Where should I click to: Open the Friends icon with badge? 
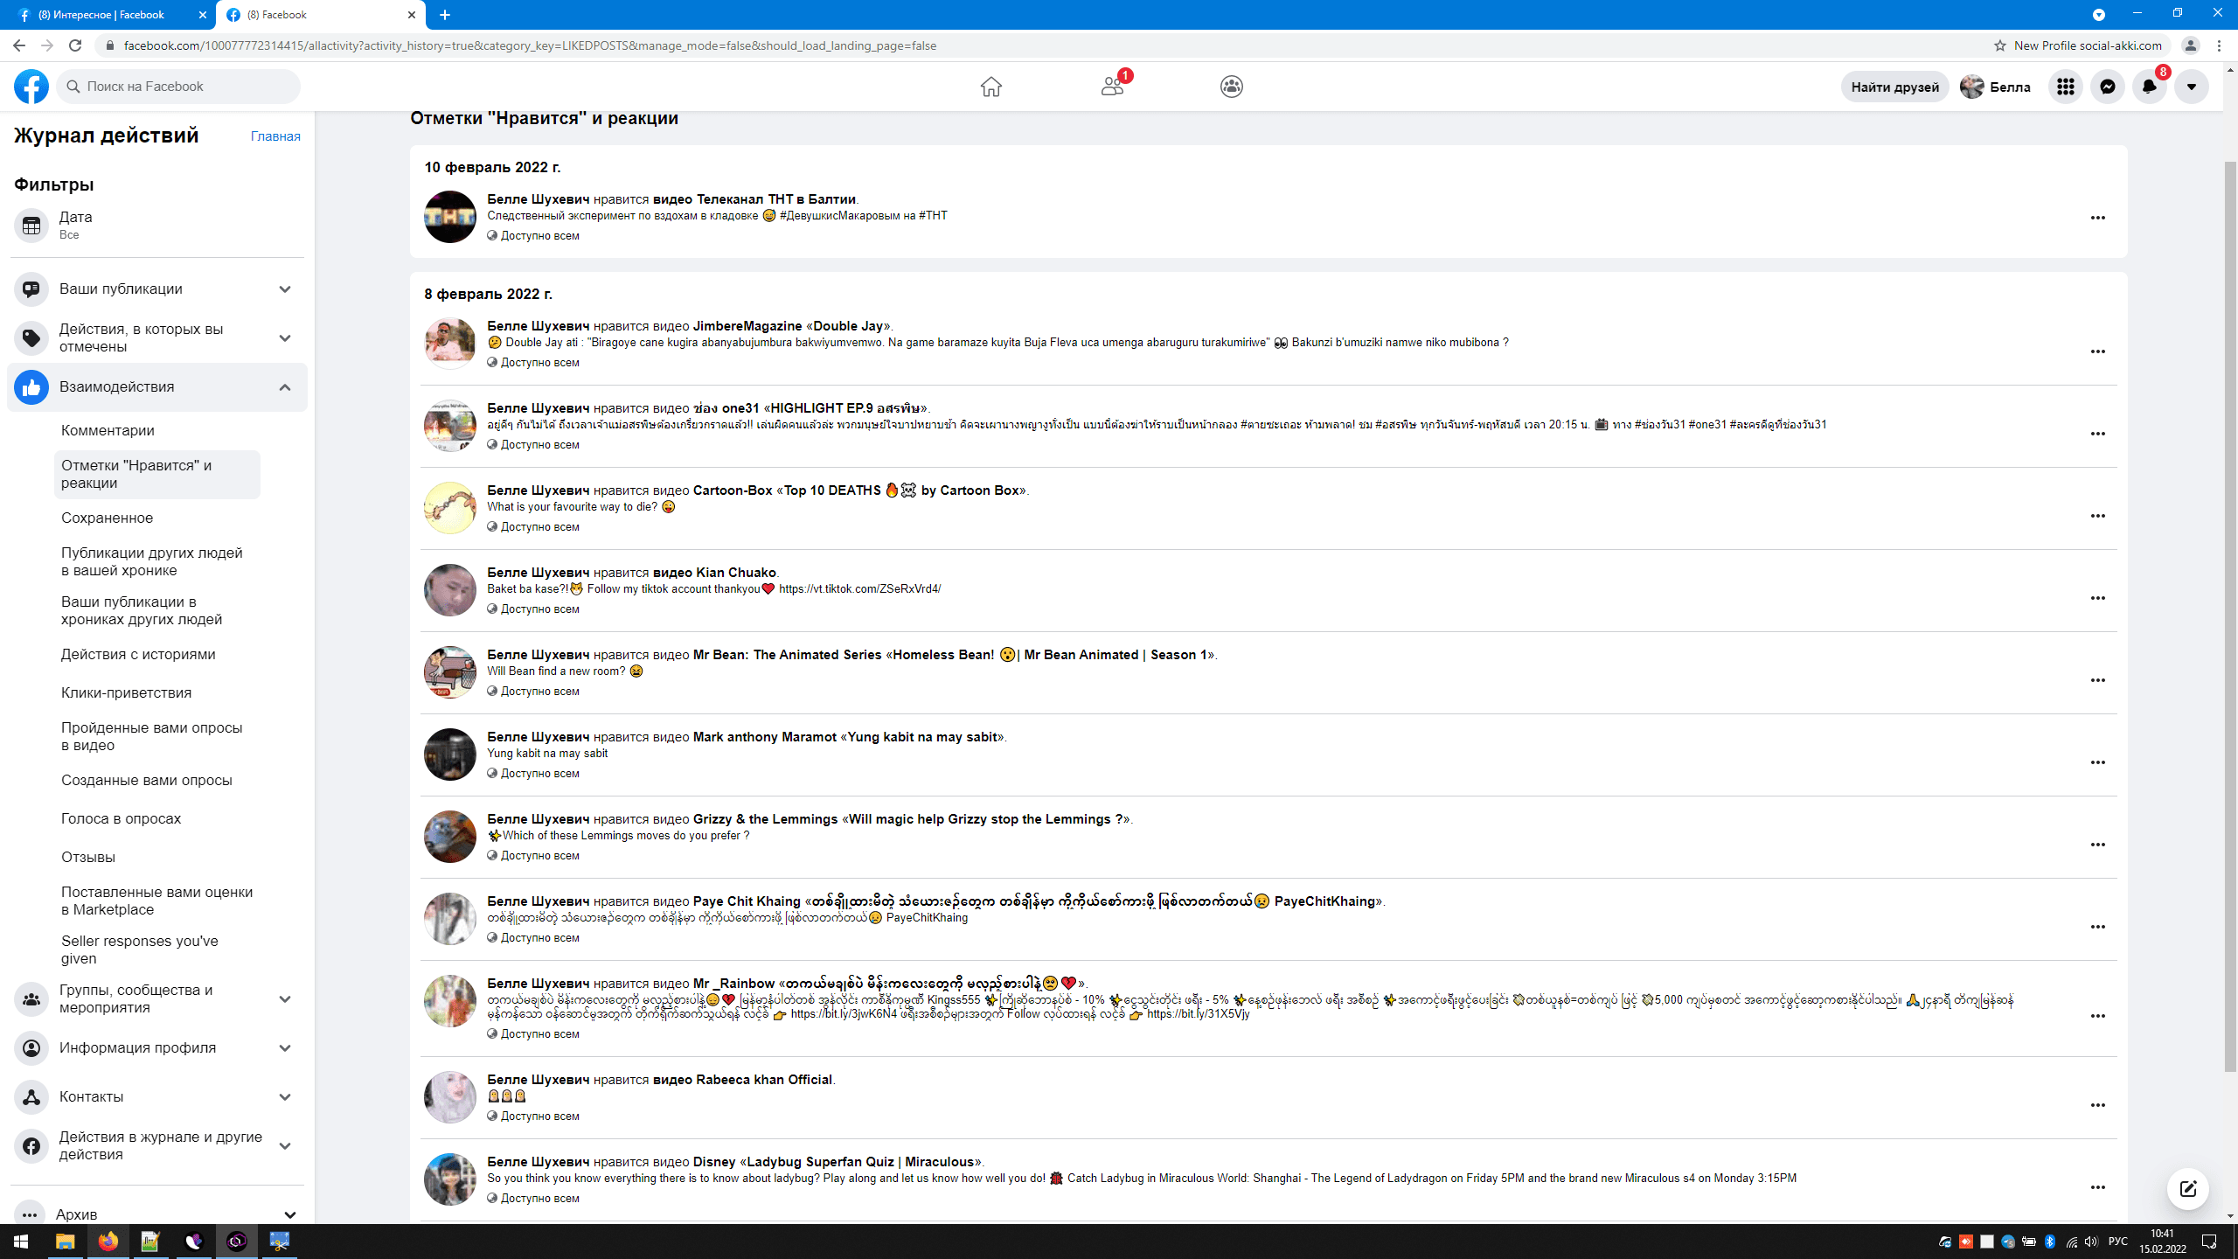click(1112, 87)
